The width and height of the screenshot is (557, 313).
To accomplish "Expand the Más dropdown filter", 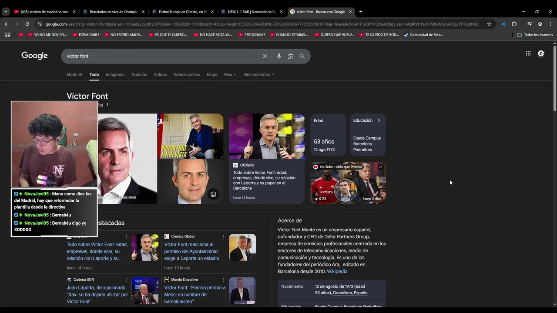I will [230, 74].
